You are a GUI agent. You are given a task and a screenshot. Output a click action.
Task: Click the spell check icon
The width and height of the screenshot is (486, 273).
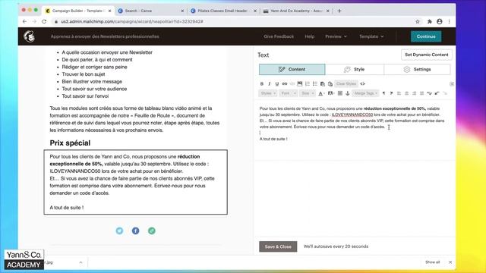click(x=429, y=93)
